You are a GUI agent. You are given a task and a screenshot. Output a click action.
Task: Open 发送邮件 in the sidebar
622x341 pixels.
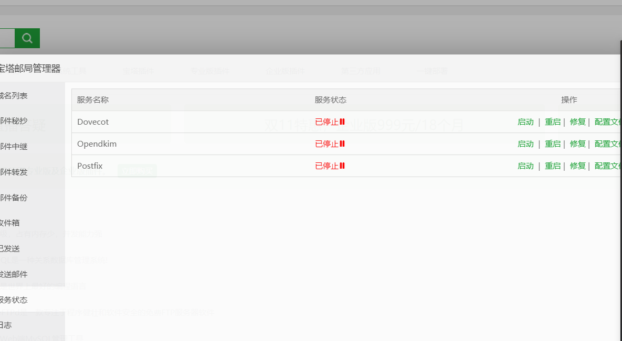click(14, 274)
